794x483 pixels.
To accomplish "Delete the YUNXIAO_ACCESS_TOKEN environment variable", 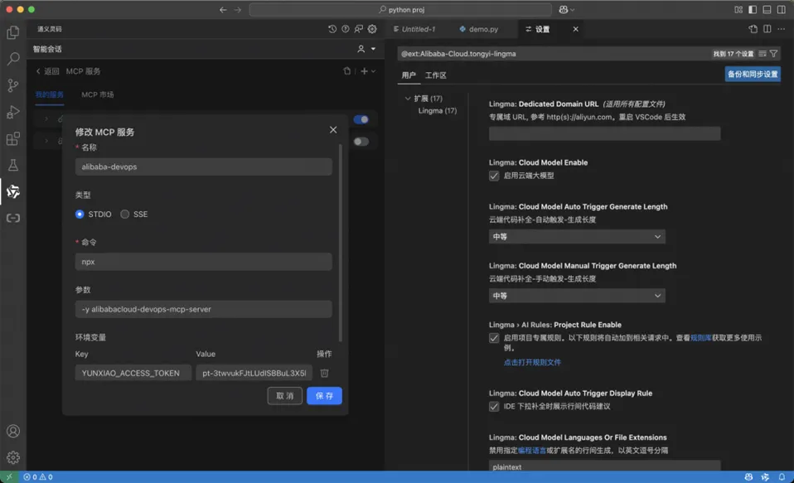I will coord(325,373).
